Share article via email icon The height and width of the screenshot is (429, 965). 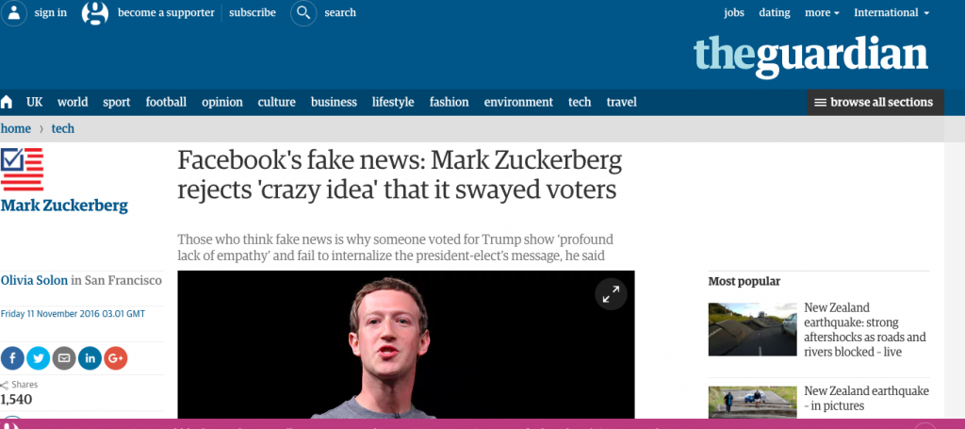(x=64, y=357)
